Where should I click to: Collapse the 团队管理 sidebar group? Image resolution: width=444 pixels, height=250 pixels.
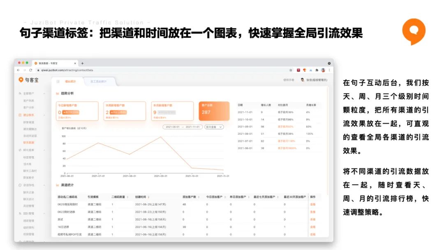(x=44, y=213)
